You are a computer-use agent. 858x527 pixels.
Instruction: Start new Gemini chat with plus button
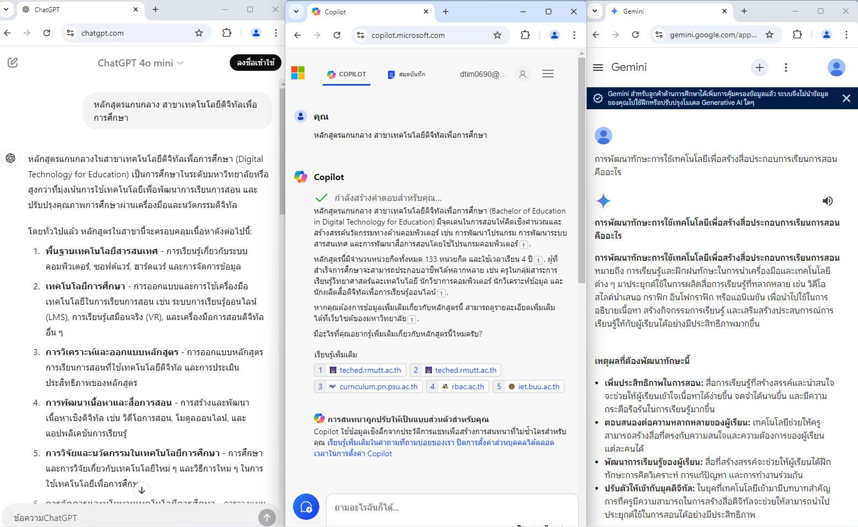759,68
